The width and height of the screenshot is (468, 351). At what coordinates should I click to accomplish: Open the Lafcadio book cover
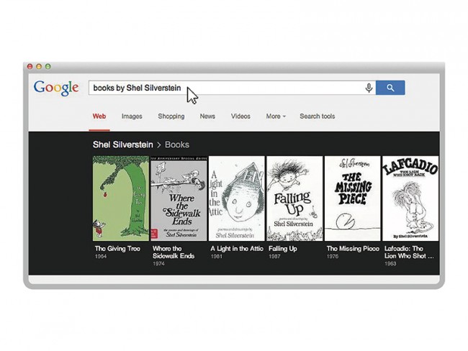(x=410, y=199)
